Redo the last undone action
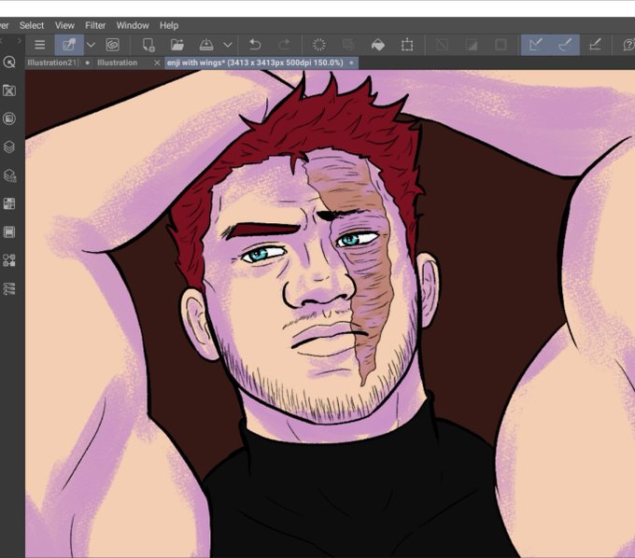 coord(284,45)
